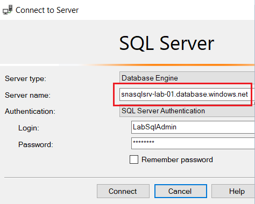
Task: Click the 'Password:' label
Action: pyautogui.click(x=36, y=144)
